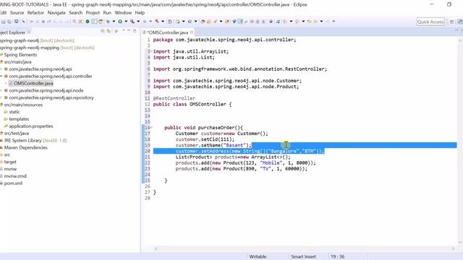463x260 pixels.
Task: Click the Open Perspective icon
Action: [451, 22]
